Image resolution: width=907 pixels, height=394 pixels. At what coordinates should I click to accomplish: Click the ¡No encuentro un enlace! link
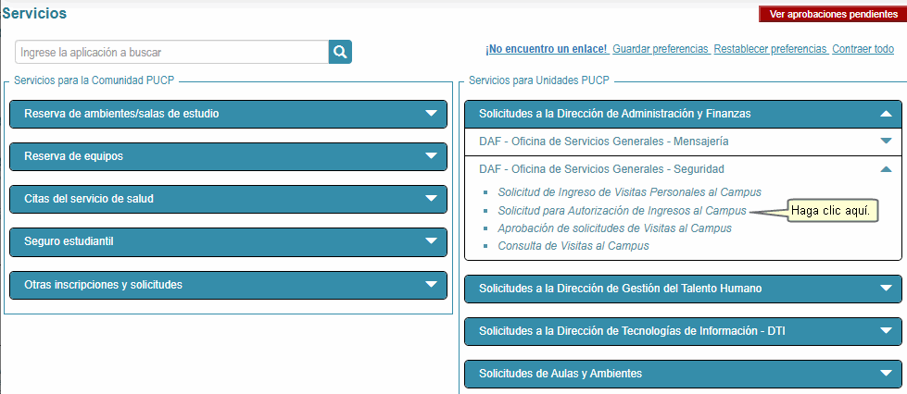(x=546, y=49)
